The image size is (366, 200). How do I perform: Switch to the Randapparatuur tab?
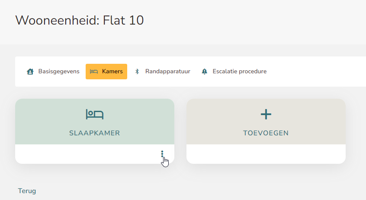[x=163, y=72]
